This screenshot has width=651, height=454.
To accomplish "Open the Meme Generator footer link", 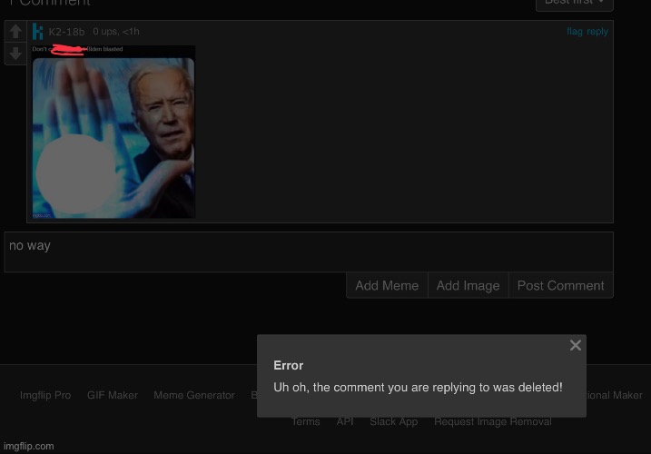I will (x=194, y=395).
